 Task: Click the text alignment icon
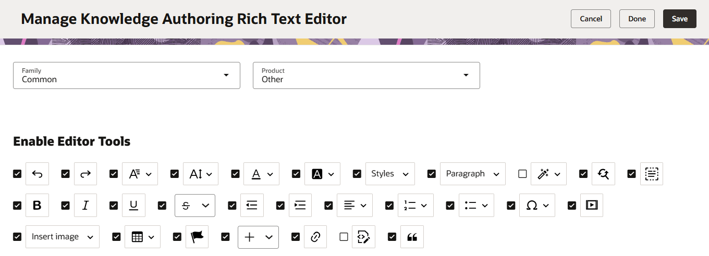coord(349,205)
